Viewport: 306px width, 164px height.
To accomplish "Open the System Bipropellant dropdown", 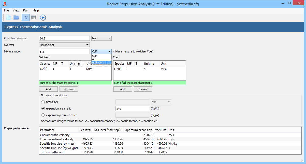I will pyautogui.click(x=64, y=45).
